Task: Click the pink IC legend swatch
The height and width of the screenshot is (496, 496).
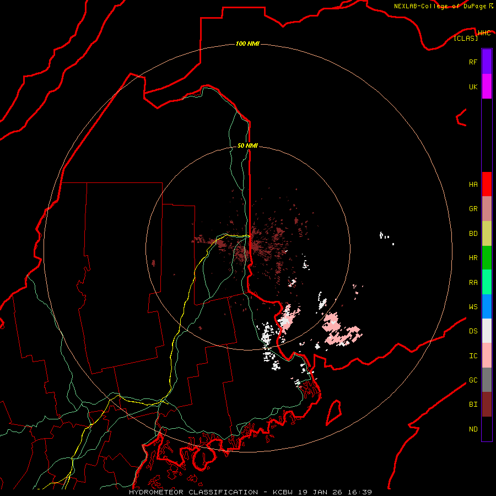Action: (487, 355)
